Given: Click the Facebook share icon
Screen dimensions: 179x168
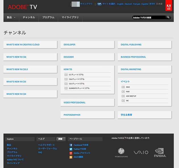Looking at the screenshot, I should point(71,145).
